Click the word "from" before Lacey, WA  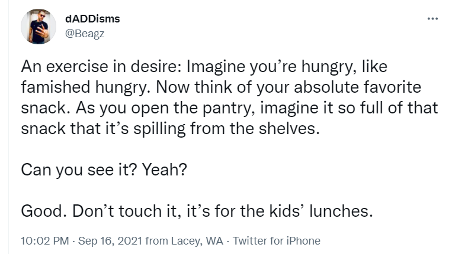coord(157,241)
